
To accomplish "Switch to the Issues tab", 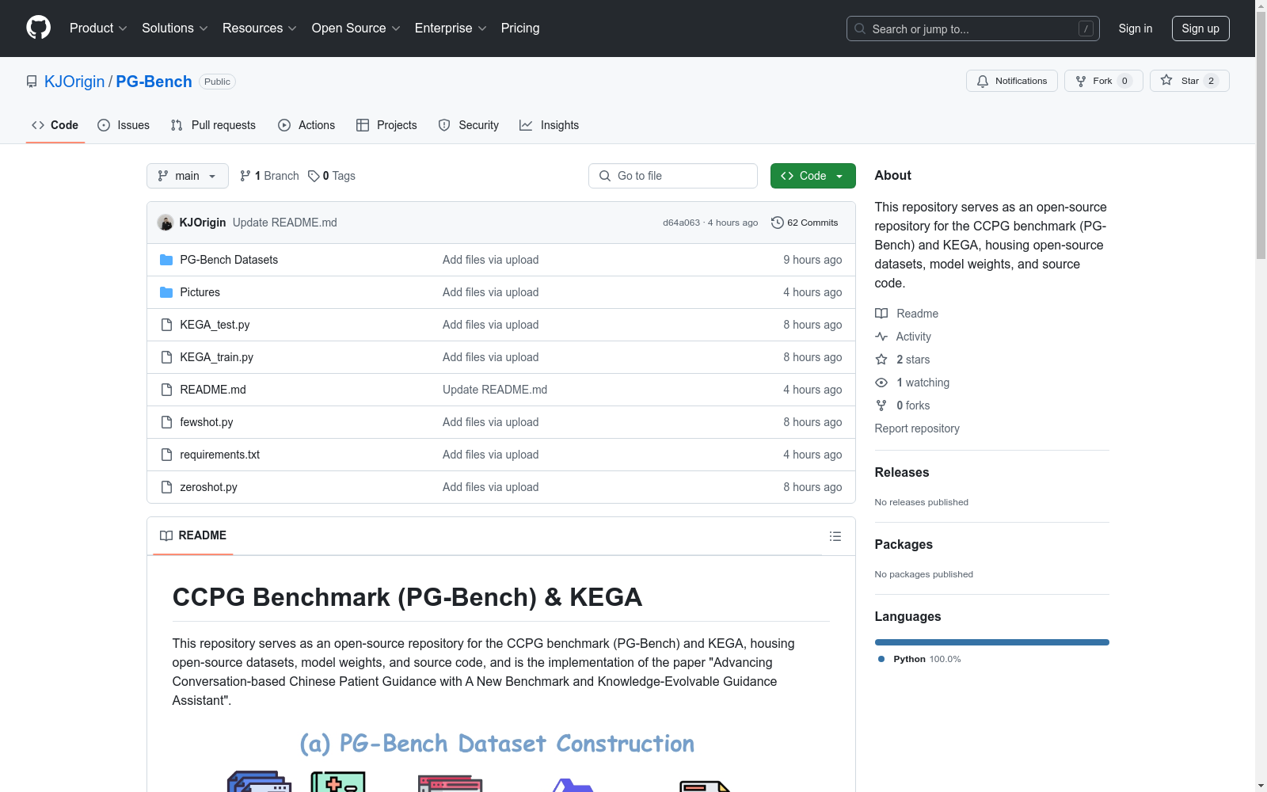I will [x=124, y=125].
